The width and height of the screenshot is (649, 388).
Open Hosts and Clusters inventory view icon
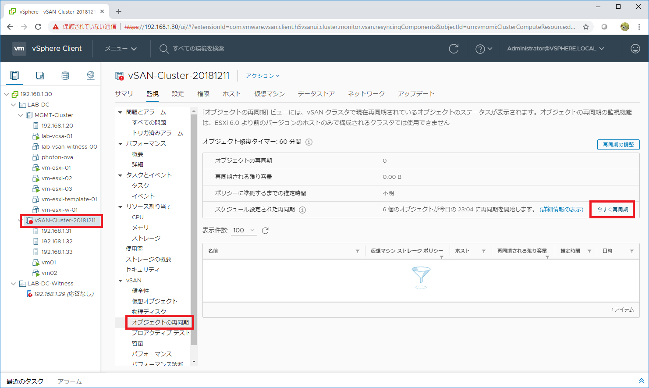point(14,76)
